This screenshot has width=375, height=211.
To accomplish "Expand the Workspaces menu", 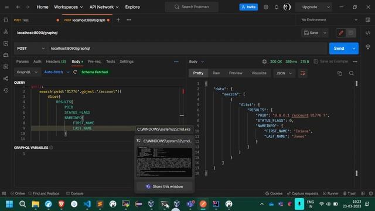I will (x=69, y=7).
